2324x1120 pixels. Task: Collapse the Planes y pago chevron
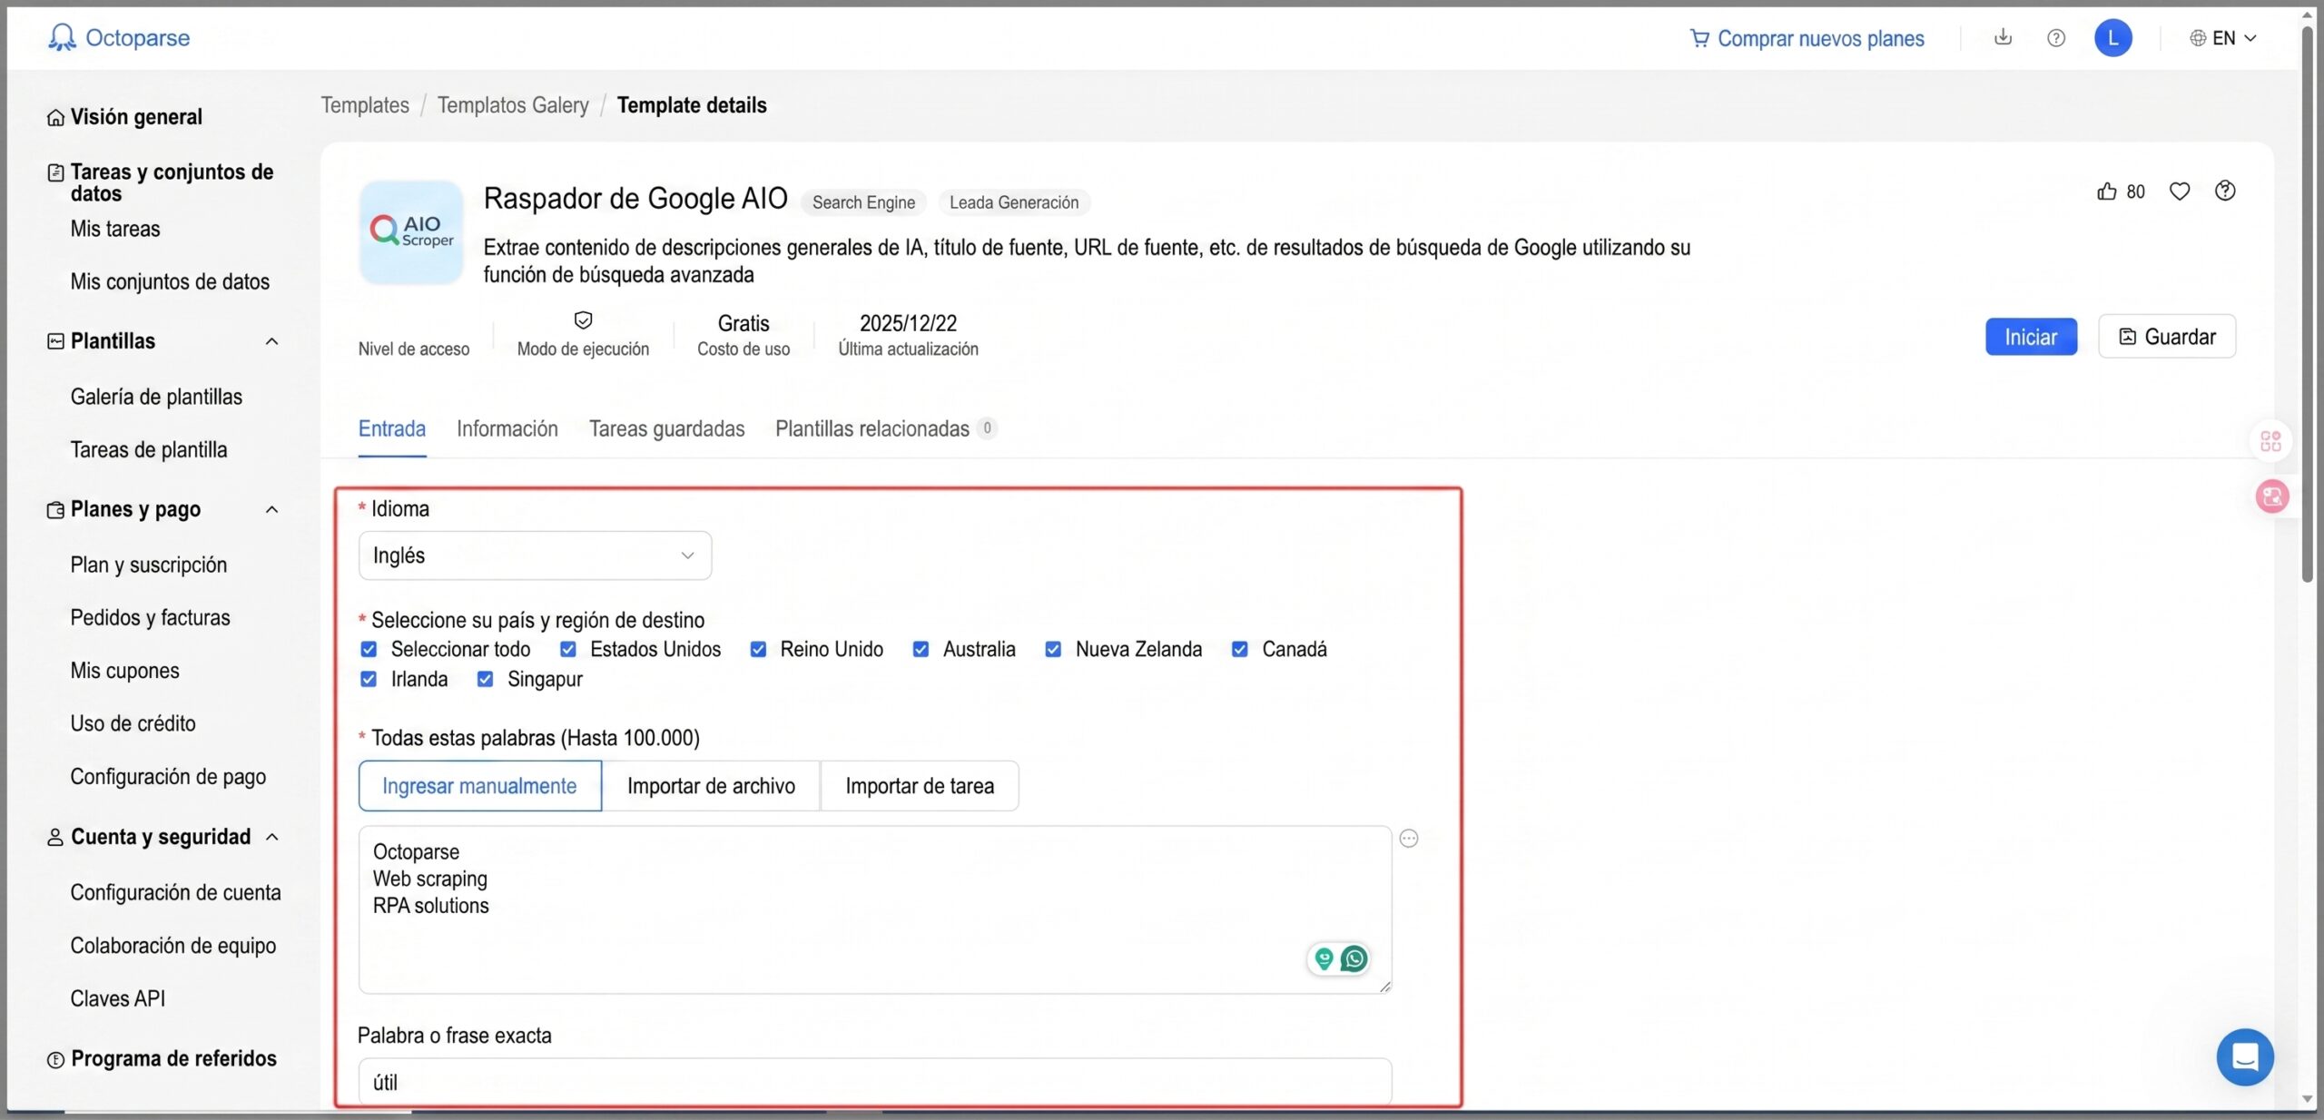(271, 510)
